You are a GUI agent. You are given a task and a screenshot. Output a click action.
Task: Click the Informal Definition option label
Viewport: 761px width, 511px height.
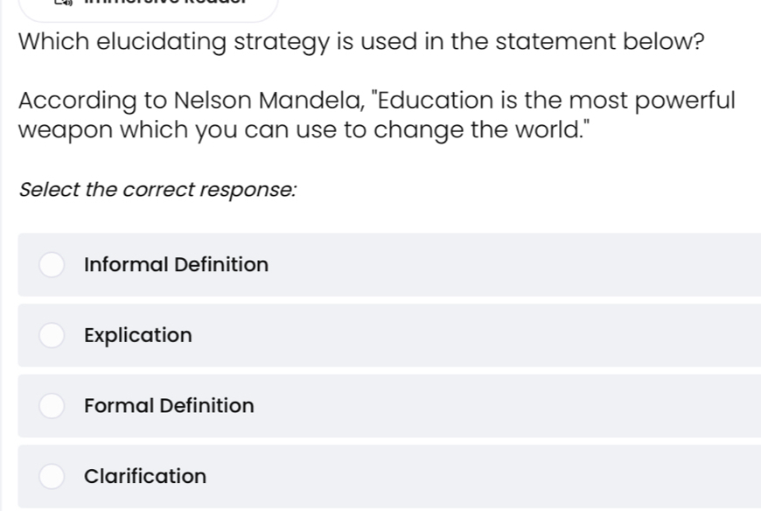tap(175, 264)
